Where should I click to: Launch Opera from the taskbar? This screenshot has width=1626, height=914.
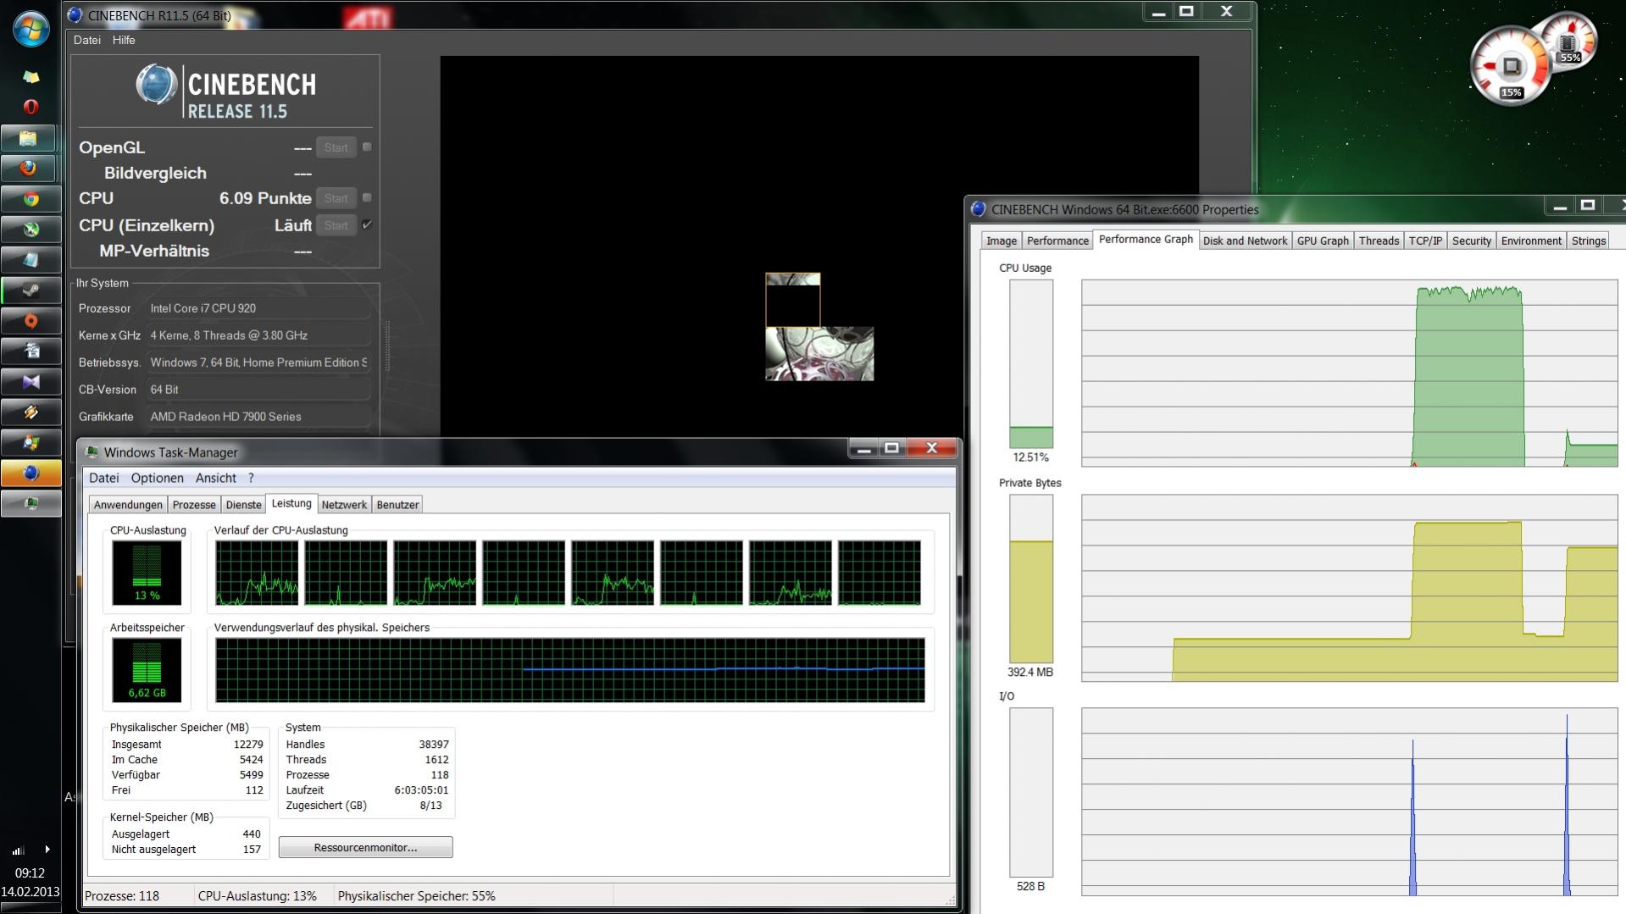(31, 107)
